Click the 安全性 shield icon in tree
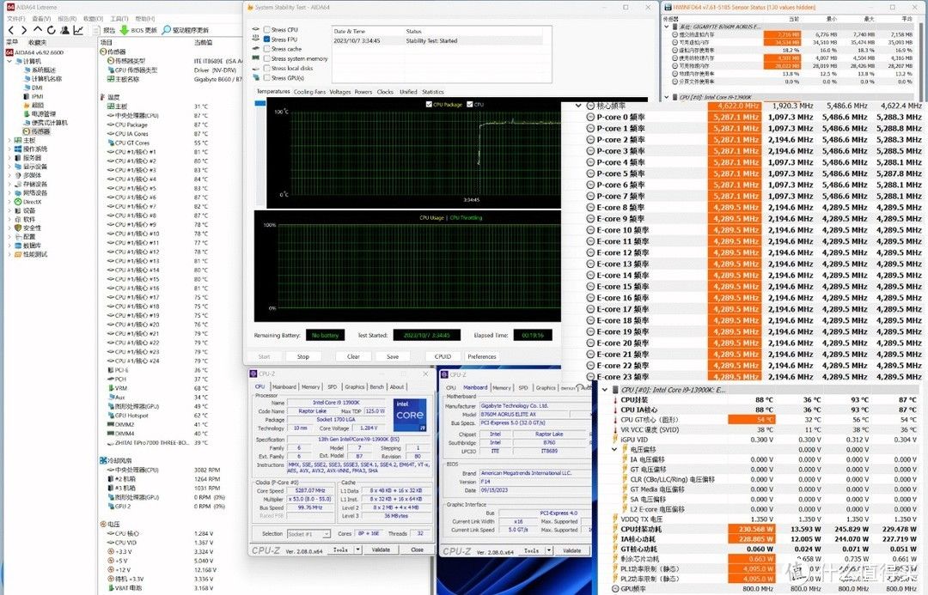This screenshot has height=595, width=928. [18, 228]
